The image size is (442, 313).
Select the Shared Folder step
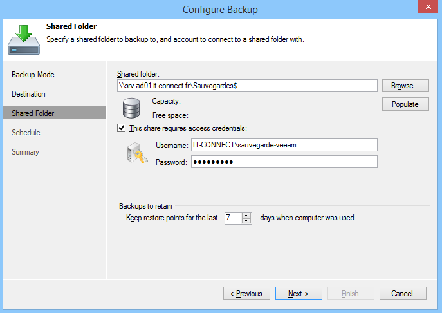33,113
